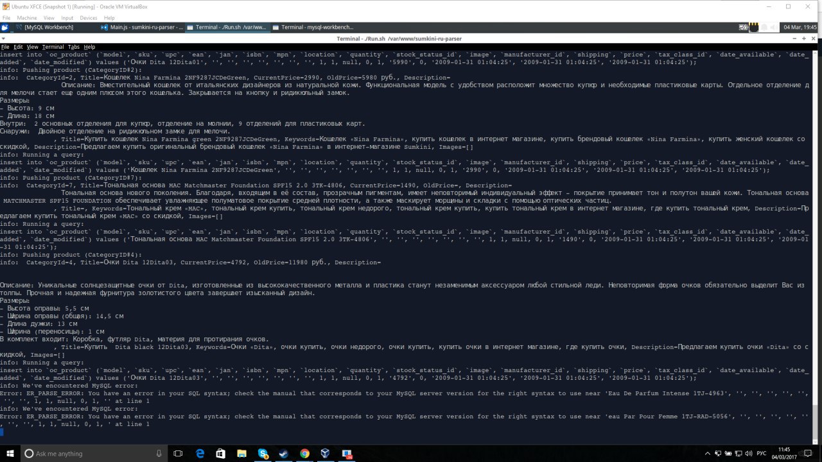The image size is (822, 462).
Task: Open VirtualBox Devices menu
Action: tap(89, 18)
